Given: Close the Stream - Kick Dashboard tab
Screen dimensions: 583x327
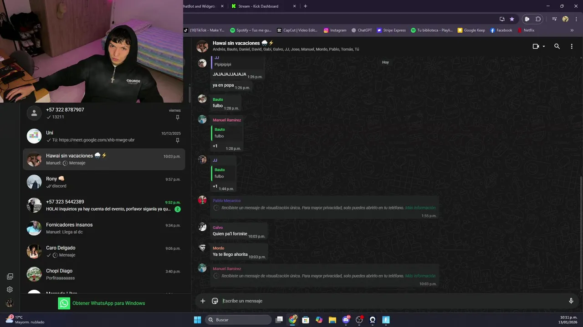Looking at the screenshot, I should pyautogui.click(x=294, y=6).
